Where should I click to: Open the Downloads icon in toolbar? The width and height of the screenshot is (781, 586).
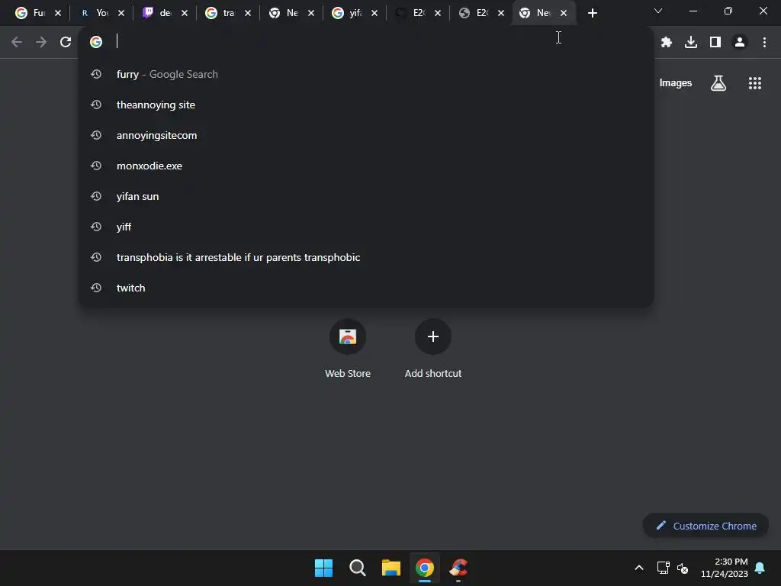click(x=691, y=43)
